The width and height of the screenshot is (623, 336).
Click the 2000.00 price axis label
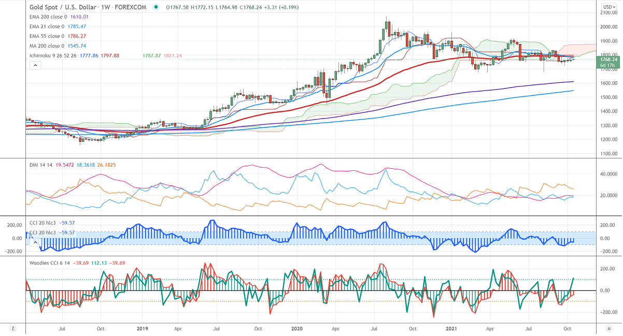(608, 27)
